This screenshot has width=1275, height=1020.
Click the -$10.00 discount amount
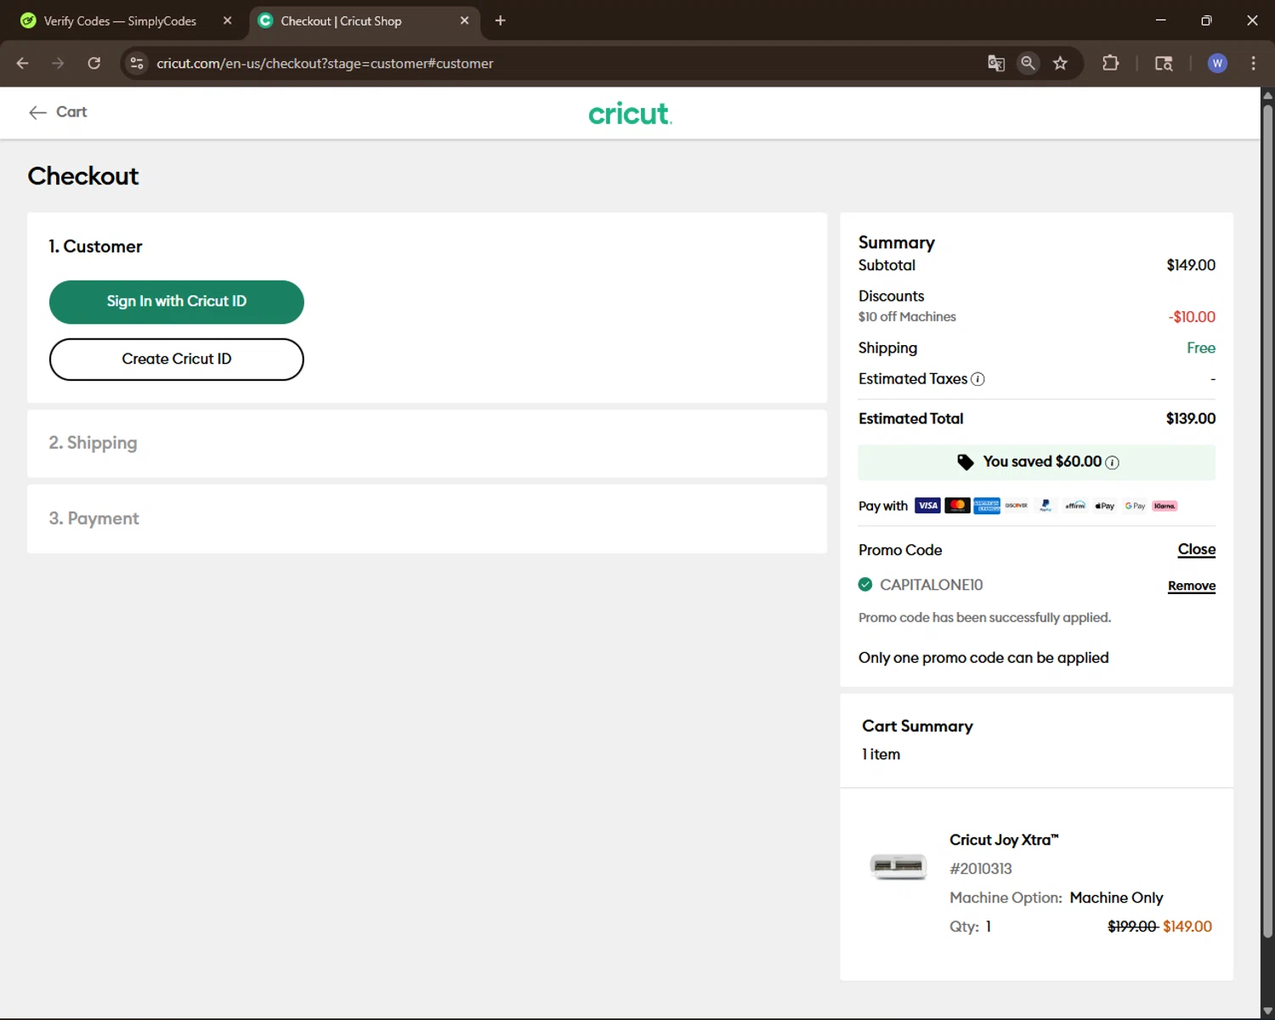pyautogui.click(x=1192, y=317)
